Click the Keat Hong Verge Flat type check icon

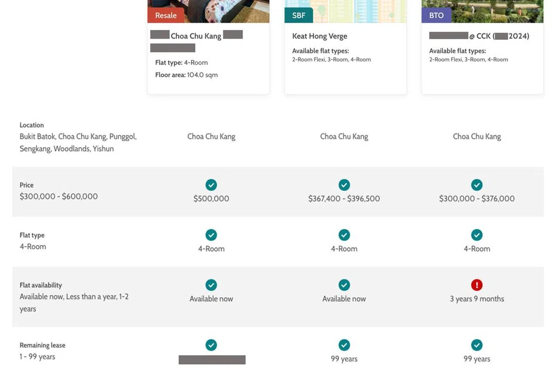pyautogui.click(x=344, y=235)
